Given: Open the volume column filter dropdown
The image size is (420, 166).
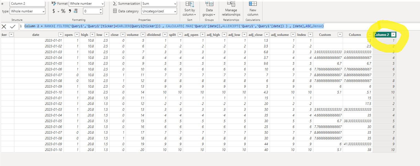Looking at the screenshot, I should point(143,35).
